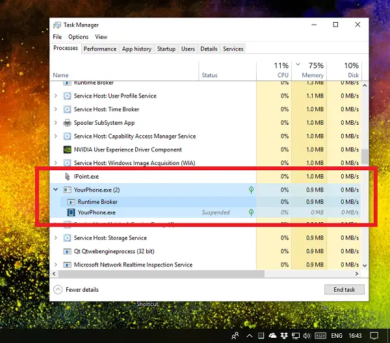Viewport: 390px width, 343px height.
Task: Click the Capability Access Manager Service gear icon
Action: click(67, 136)
